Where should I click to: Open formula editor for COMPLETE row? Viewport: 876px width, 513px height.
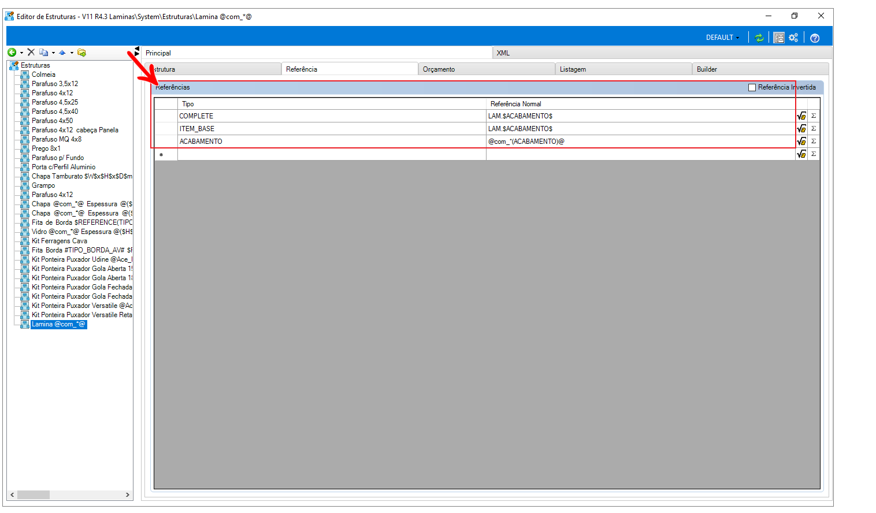801,116
